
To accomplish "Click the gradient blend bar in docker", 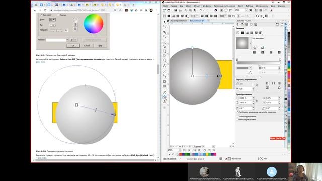I will tap(259, 63).
